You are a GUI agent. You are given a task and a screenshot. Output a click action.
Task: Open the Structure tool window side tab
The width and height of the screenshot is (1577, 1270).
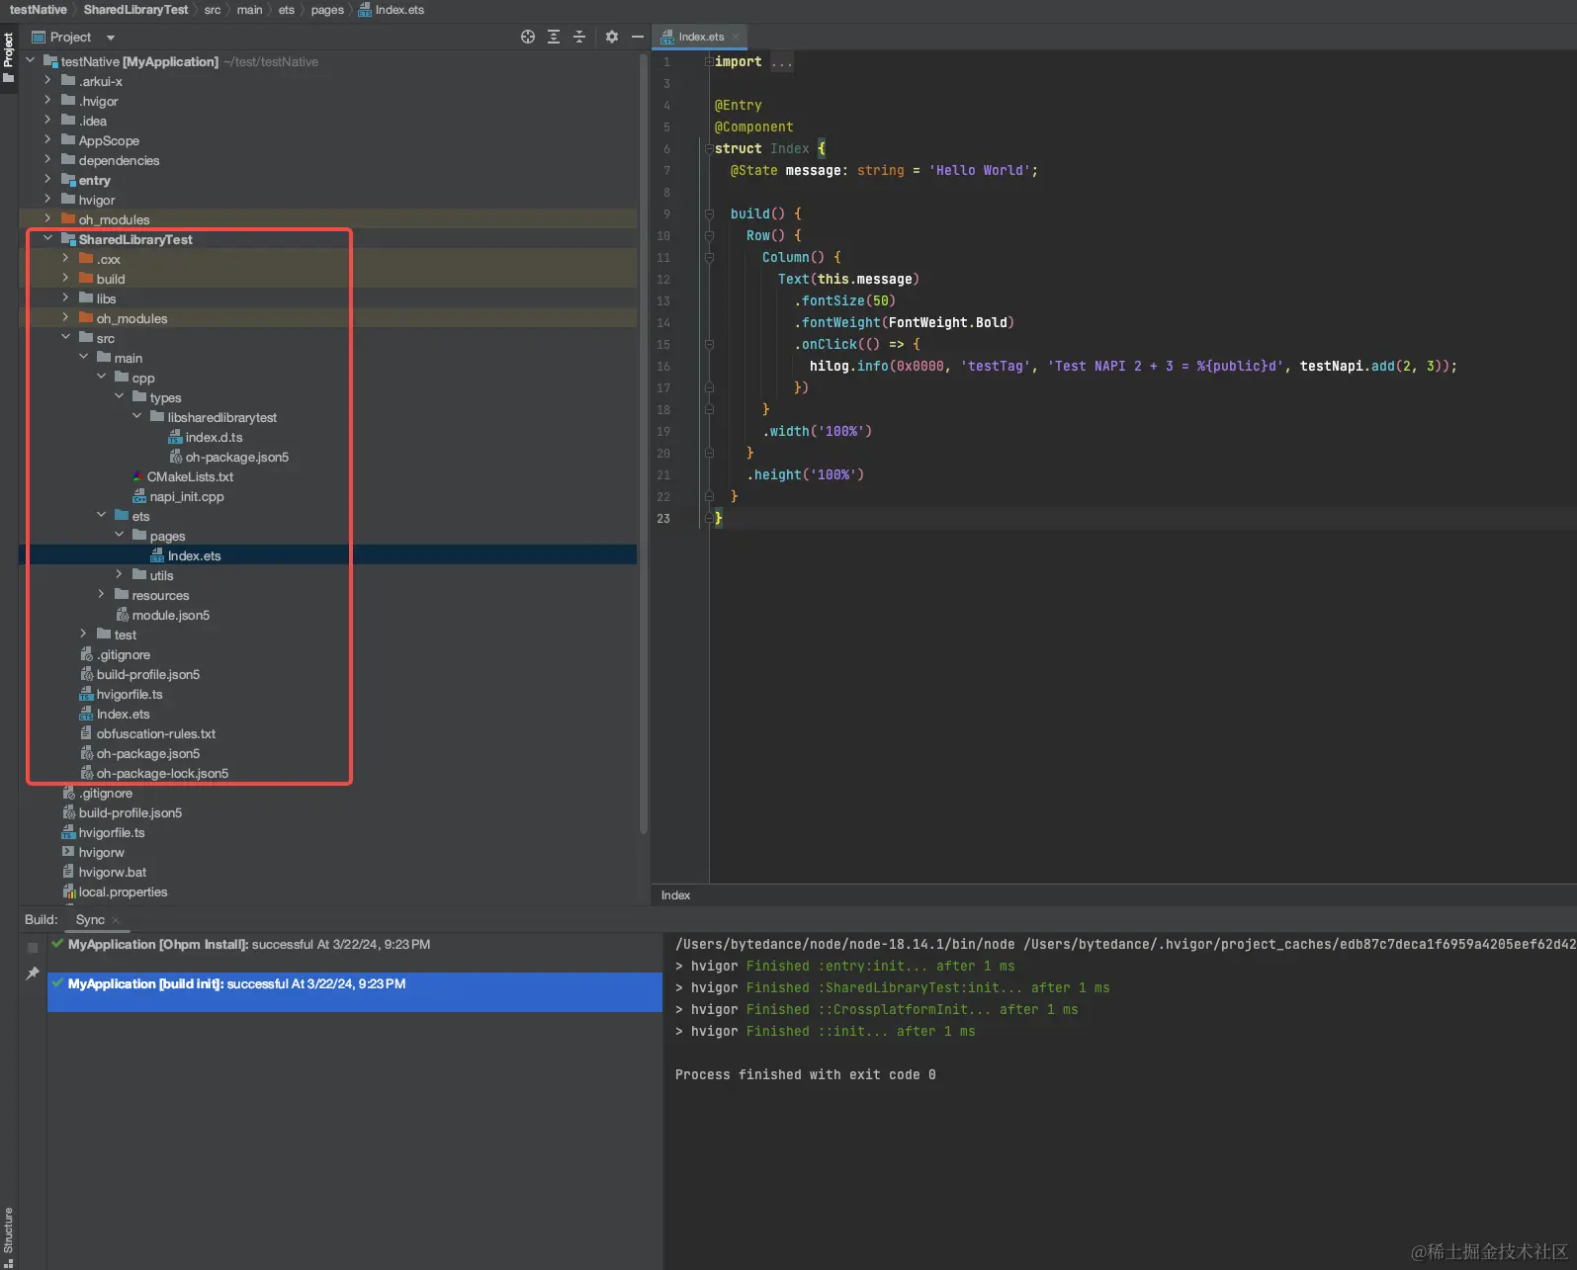click(8, 1236)
